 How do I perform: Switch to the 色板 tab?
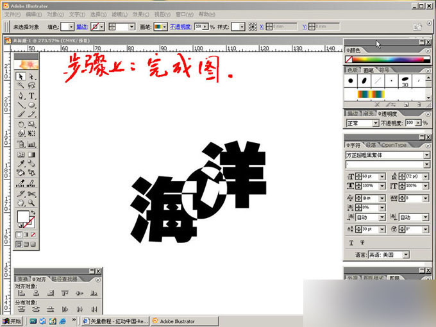coord(353,70)
